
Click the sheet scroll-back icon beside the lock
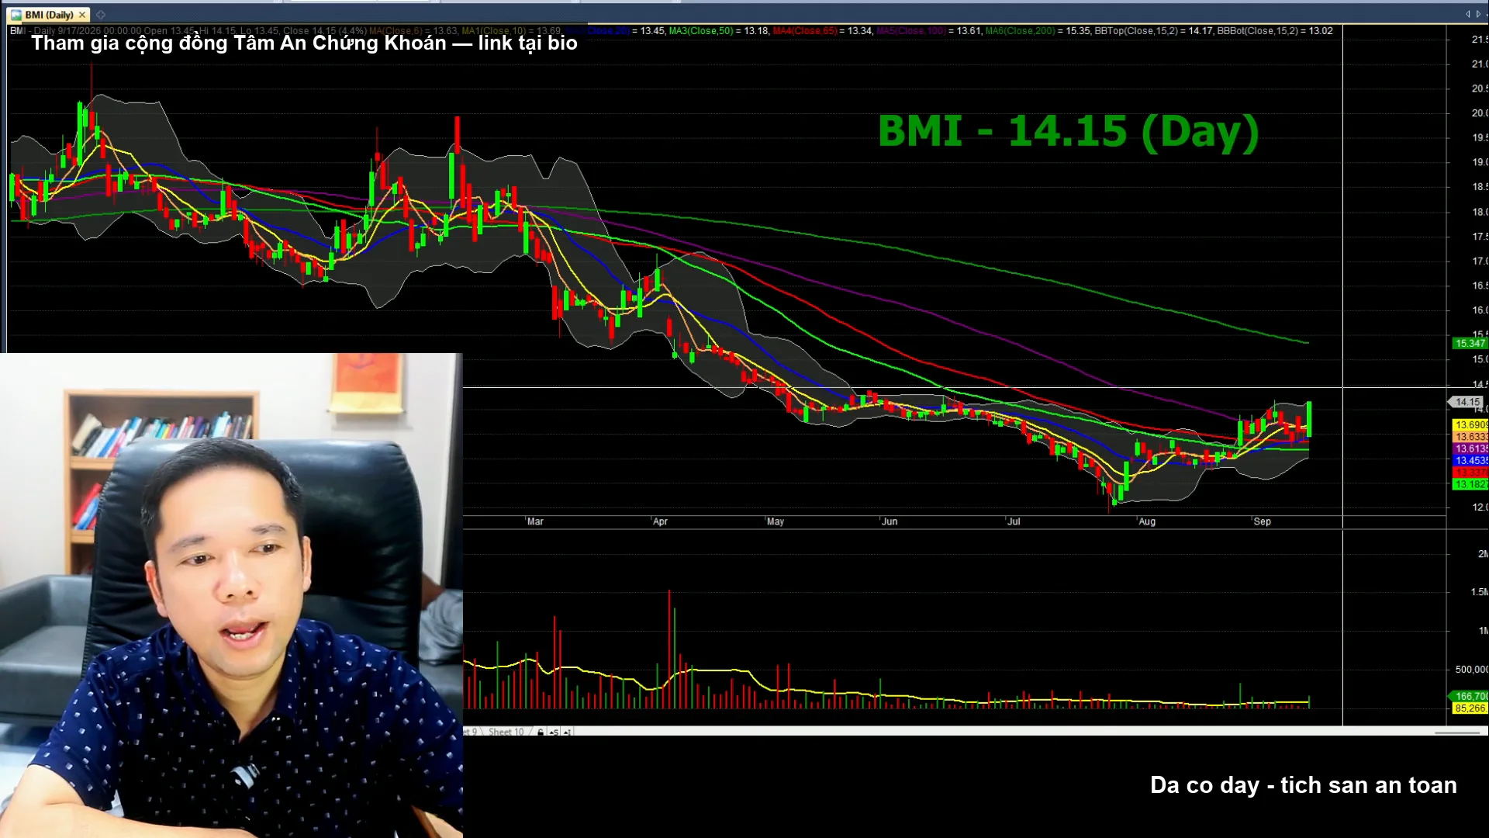pos(554,732)
